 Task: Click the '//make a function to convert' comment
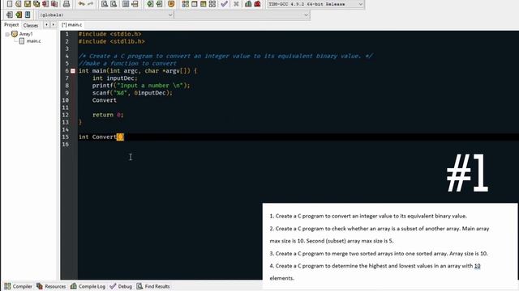pos(128,63)
